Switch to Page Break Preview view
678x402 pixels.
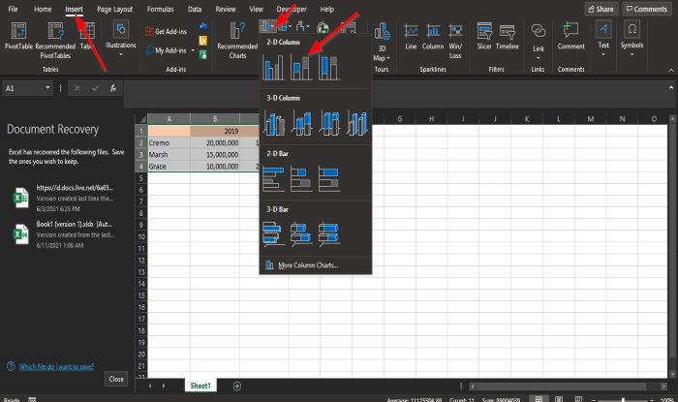coord(578,399)
